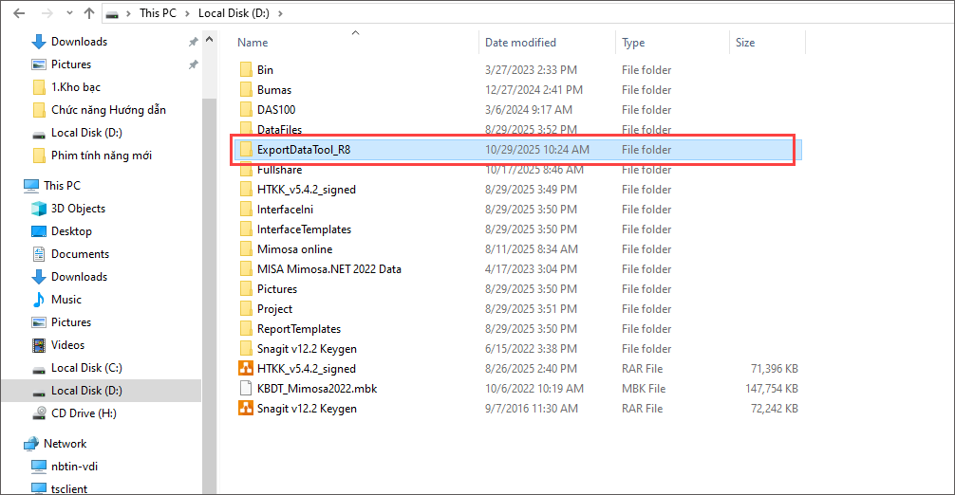Expand the chevron after Local Disk (D:) in address bar
Screen dimensions: 955x495
(x=280, y=13)
